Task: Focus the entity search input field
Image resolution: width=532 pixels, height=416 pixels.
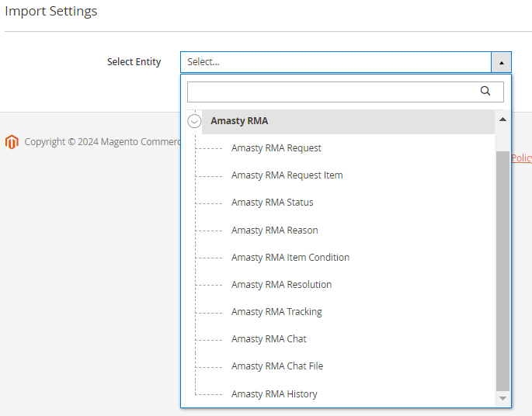Action: pos(346,92)
